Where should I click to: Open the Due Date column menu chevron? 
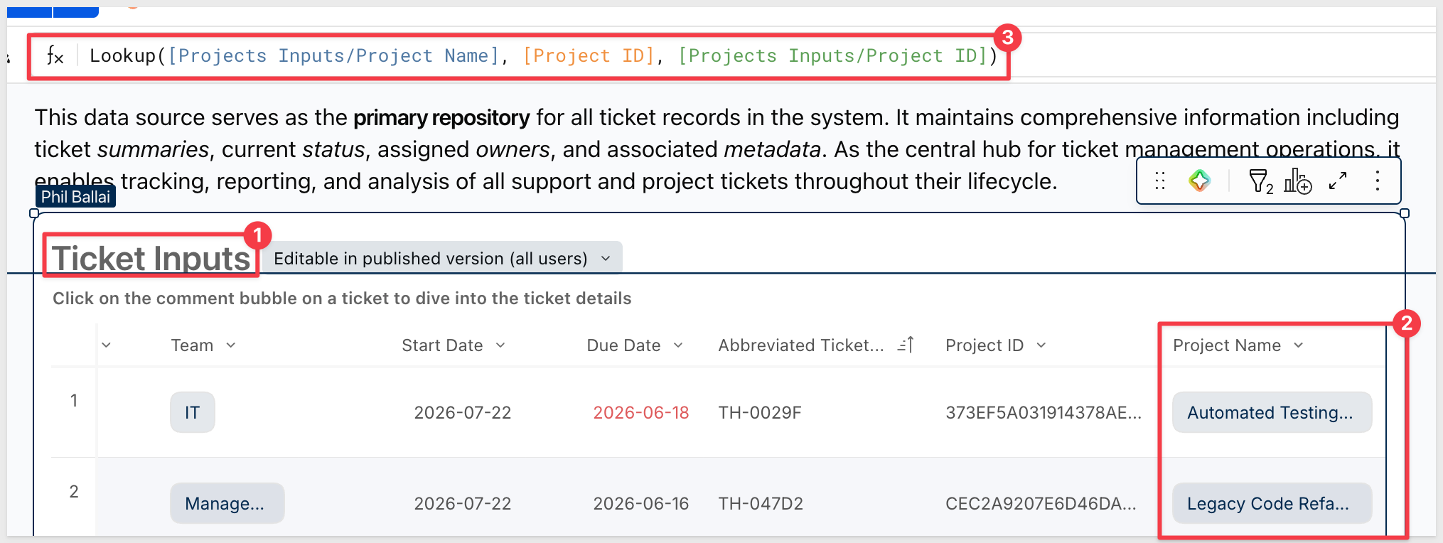tap(678, 345)
